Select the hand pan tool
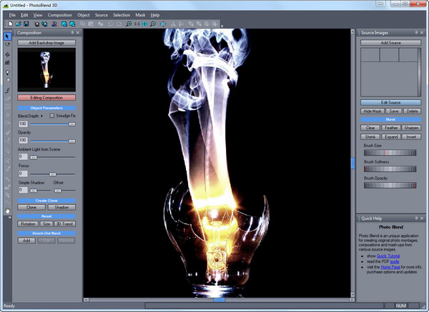This screenshot has width=429, height=312. [x=7, y=211]
